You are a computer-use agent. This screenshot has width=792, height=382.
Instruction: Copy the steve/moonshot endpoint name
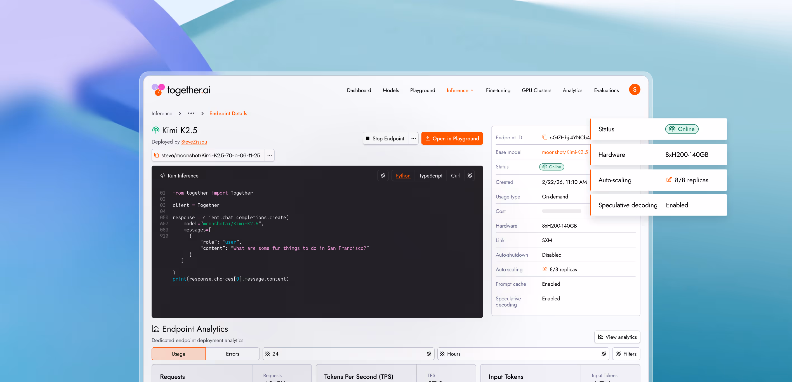157,155
